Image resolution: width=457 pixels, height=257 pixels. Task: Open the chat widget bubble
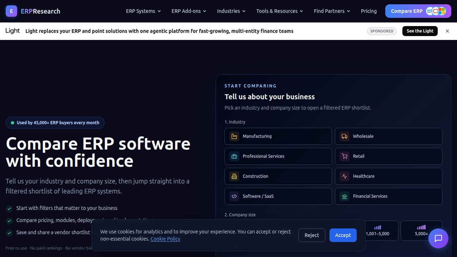[438, 238]
